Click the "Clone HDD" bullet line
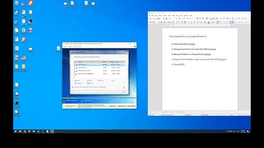 [179, 65]
